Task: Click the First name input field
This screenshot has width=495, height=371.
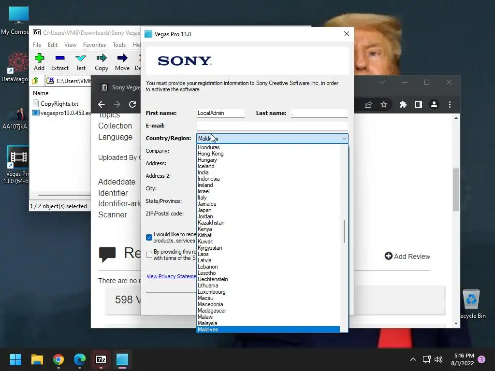Action: coord(220,113)
